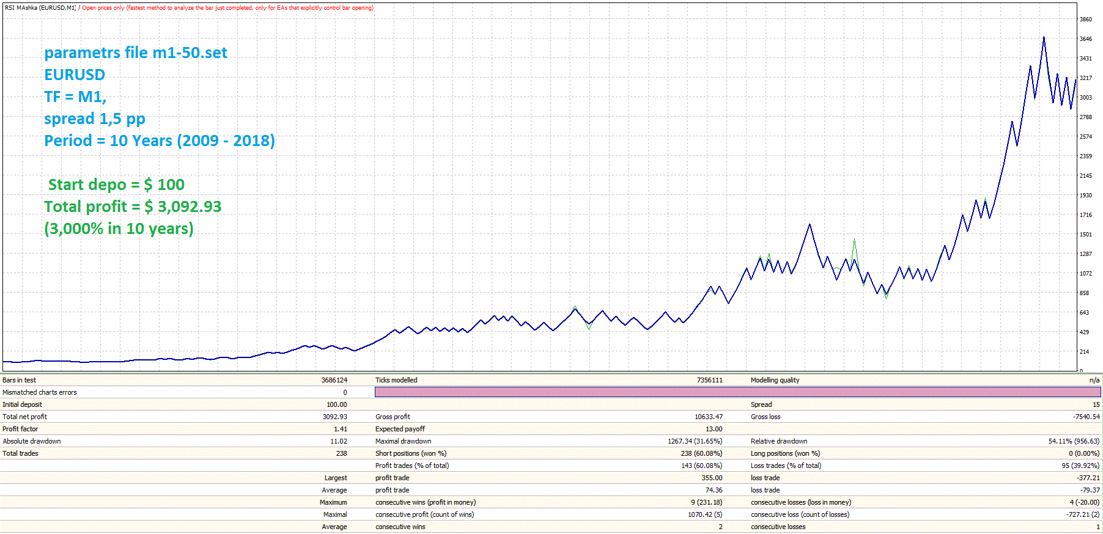Click the 3860 label on balance axis

pos(1085,20)
